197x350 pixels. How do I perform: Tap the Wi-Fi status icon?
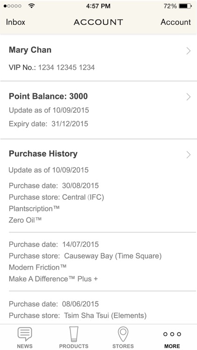(31, 6)
